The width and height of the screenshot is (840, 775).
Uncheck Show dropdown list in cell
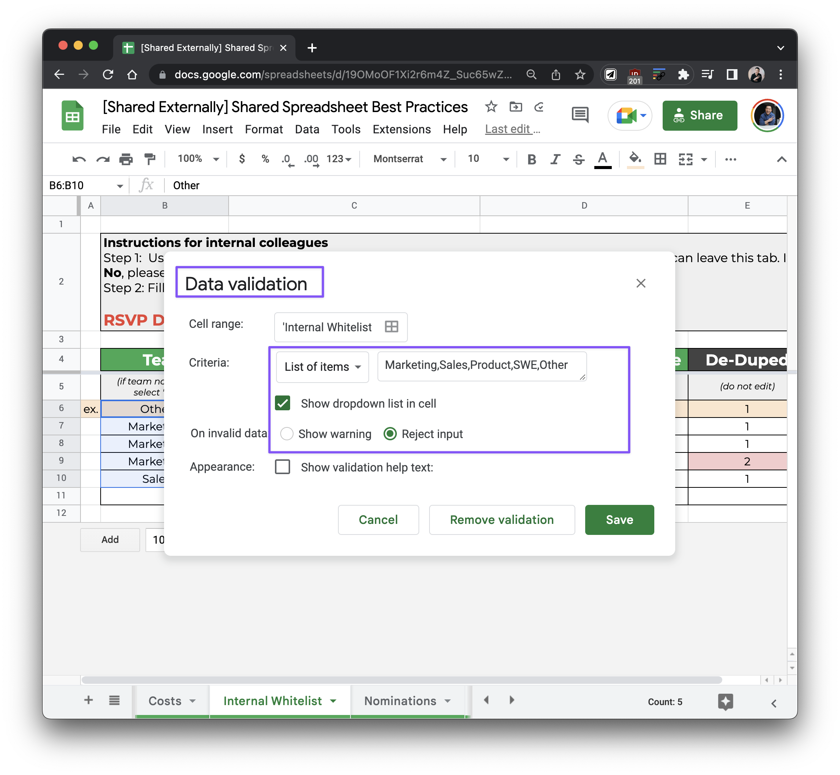click(x=283, y=403)
